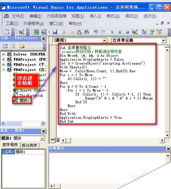Viewport: 171px width, 189px height.
Task: Open Find with the binoculars icon
Action: pos(86,32)
